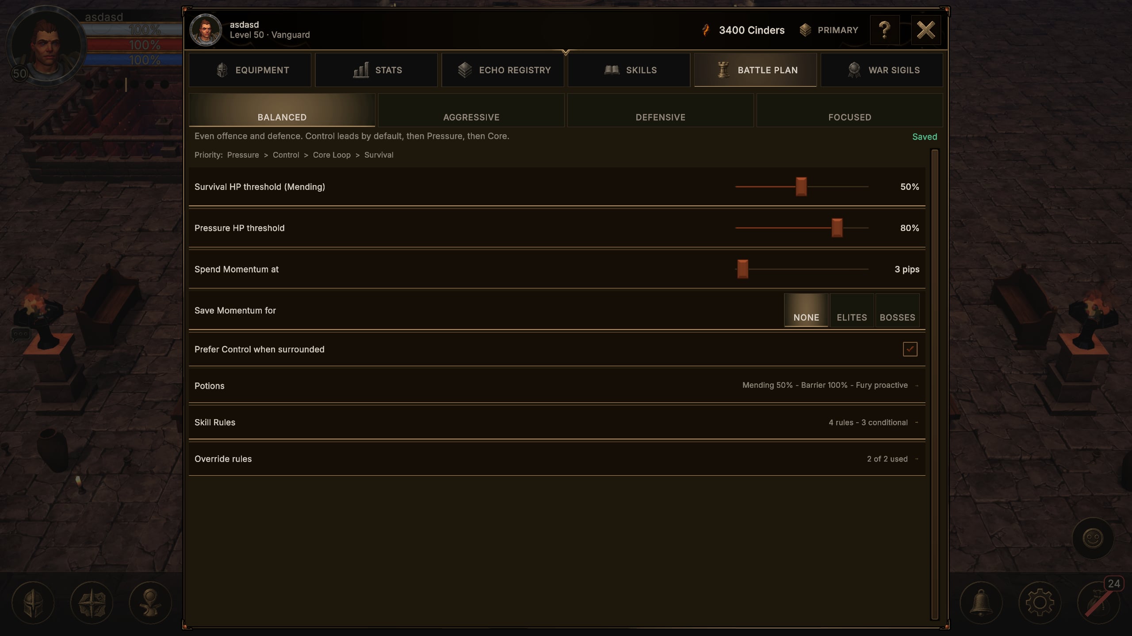This screenshot has width=1132, height=636.
Task: Click Pressure HP threshold slider handle
Action: click(837, 228)
